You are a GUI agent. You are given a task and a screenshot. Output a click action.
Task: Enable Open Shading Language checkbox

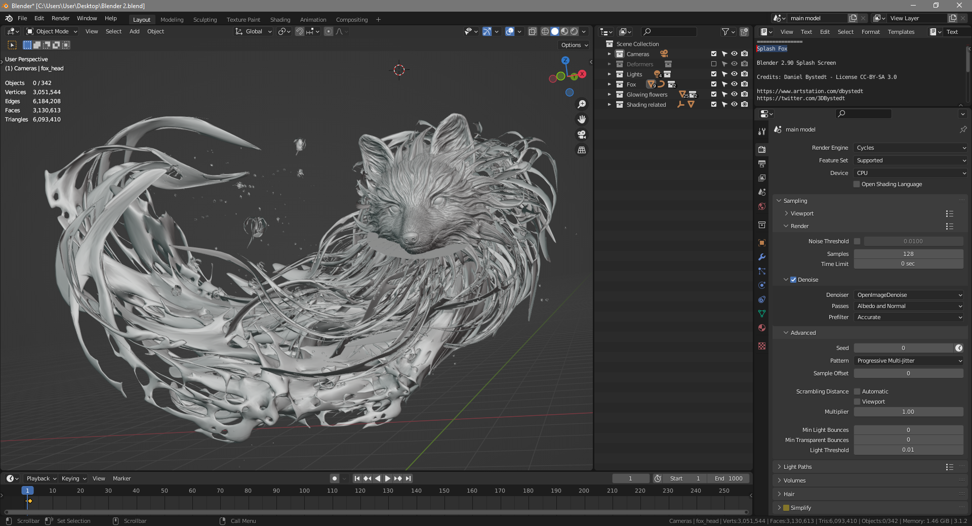[857, 184]
